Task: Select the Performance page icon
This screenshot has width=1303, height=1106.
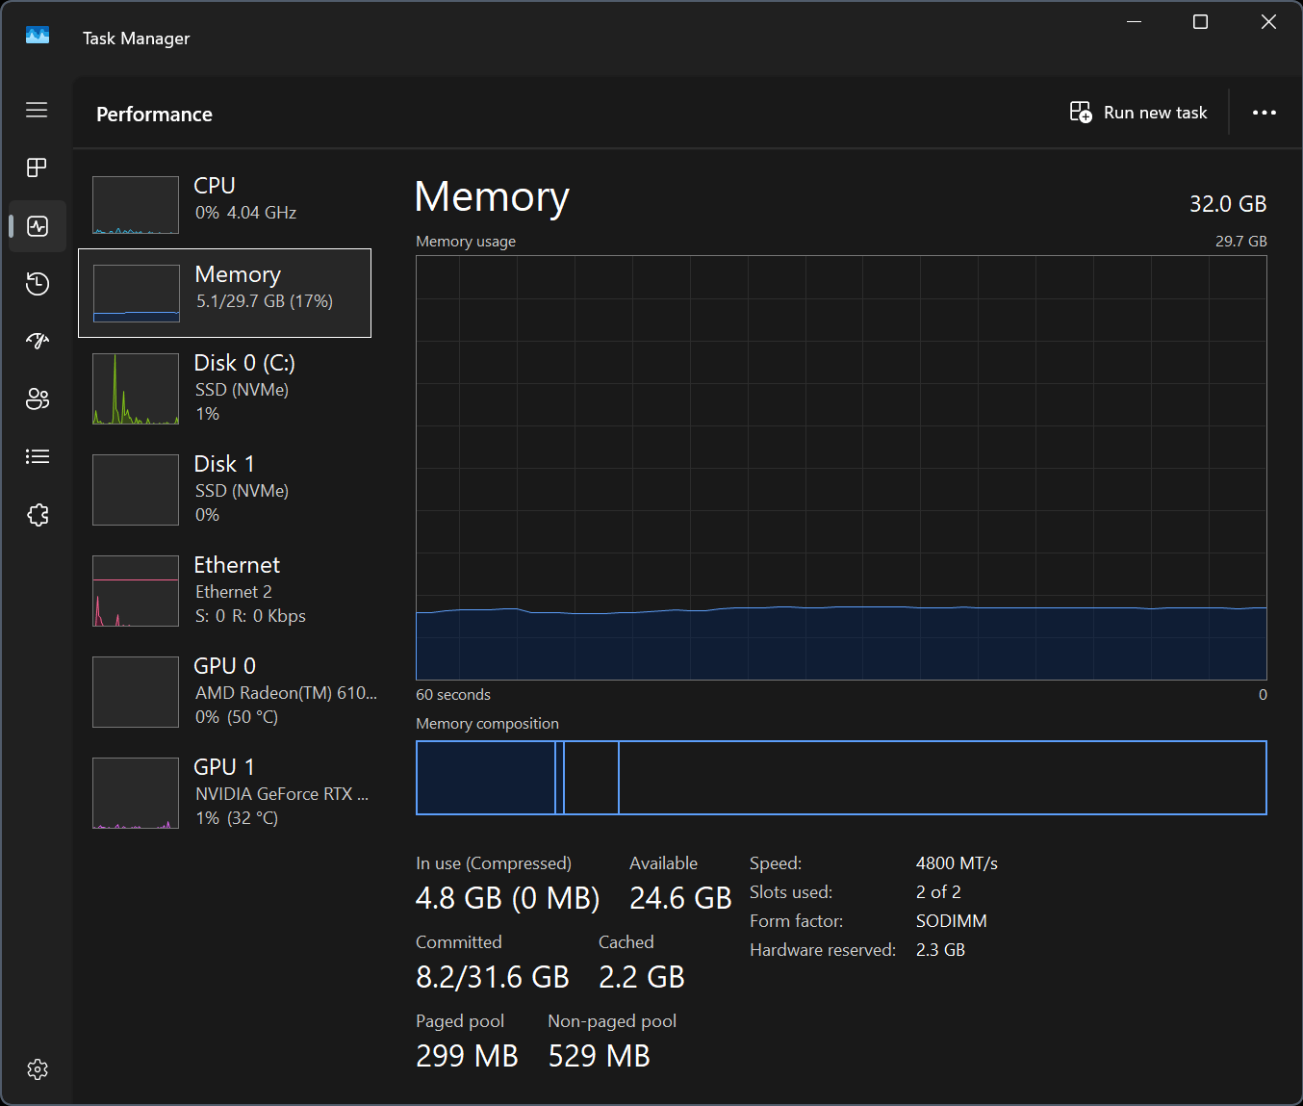Action: 38,226
